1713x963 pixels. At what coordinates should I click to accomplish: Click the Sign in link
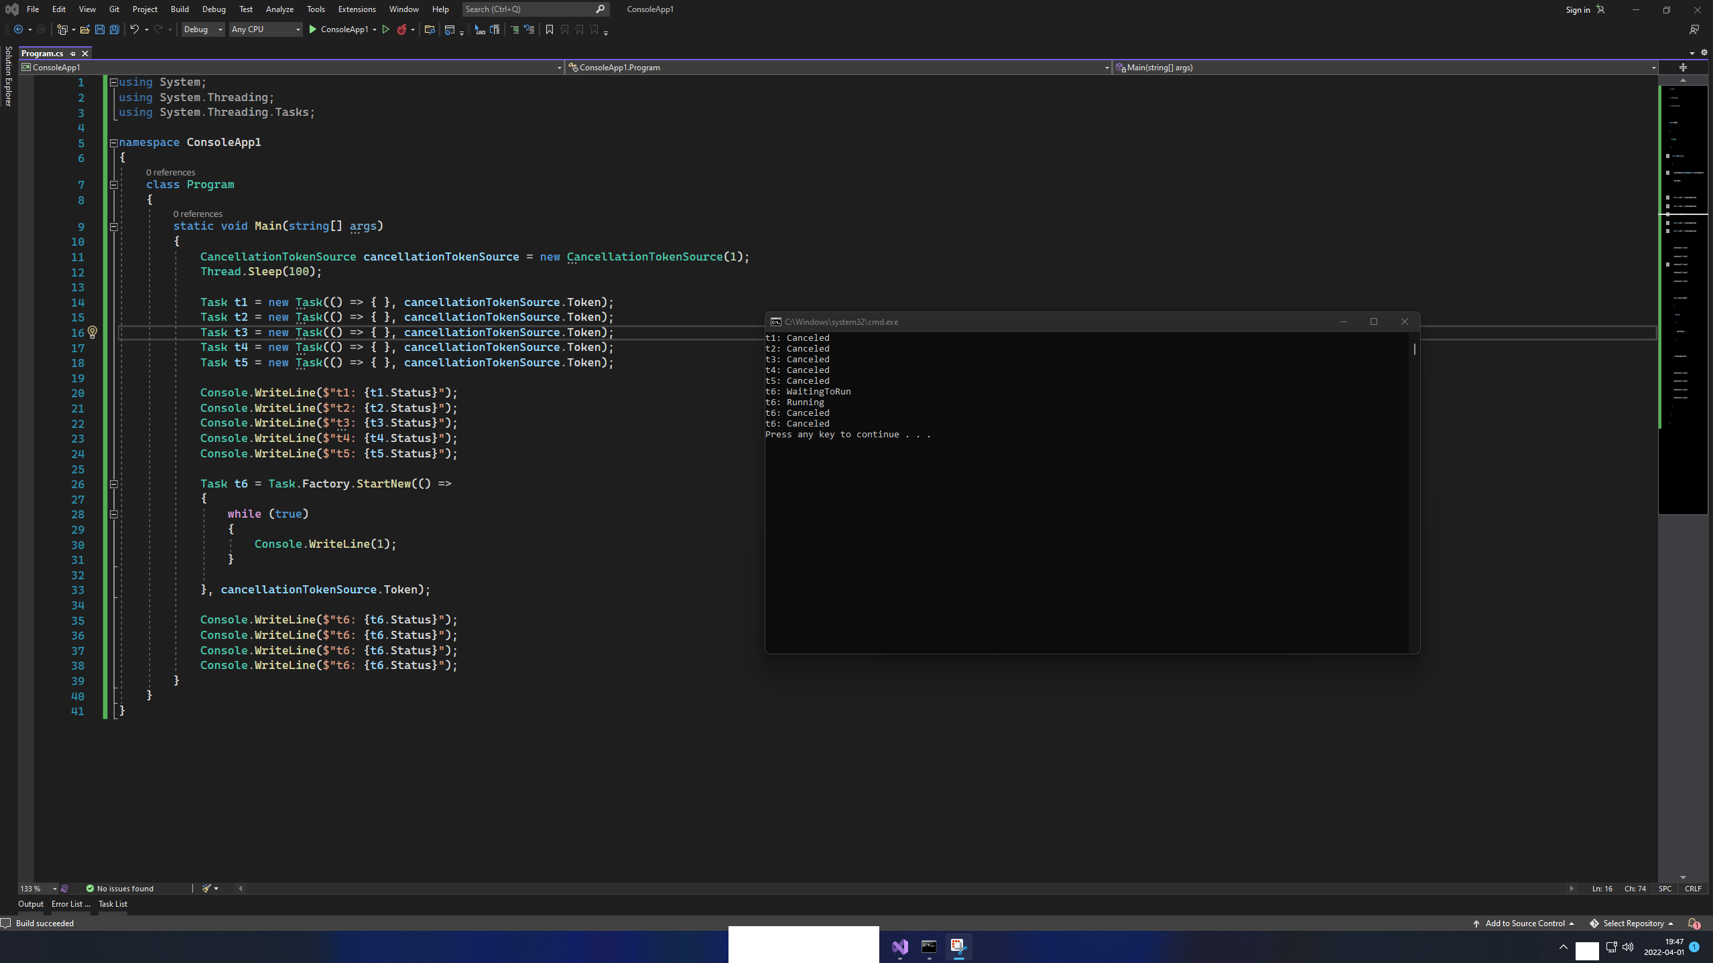click(1578, 10)
